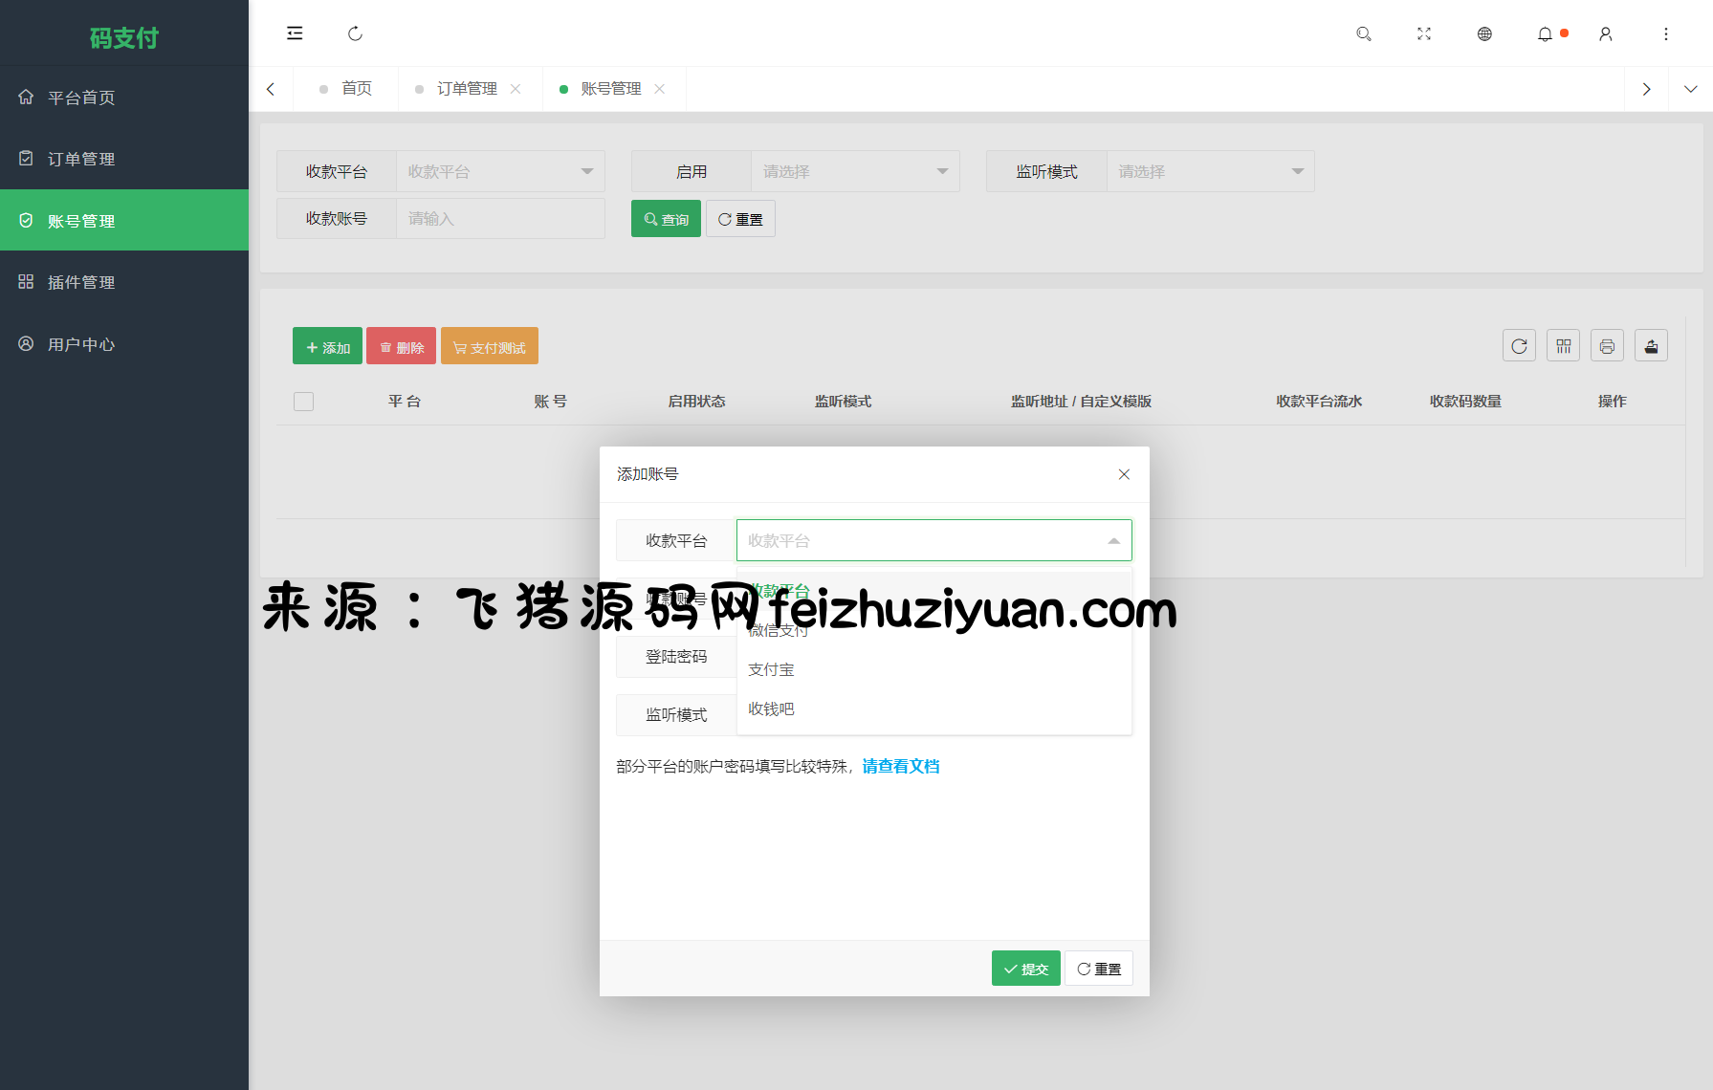Open 插件管理 in the sidebar

tap(81, 282)
